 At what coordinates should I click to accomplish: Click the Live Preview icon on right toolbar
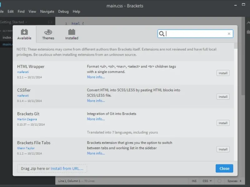click(x=248, y=23)
